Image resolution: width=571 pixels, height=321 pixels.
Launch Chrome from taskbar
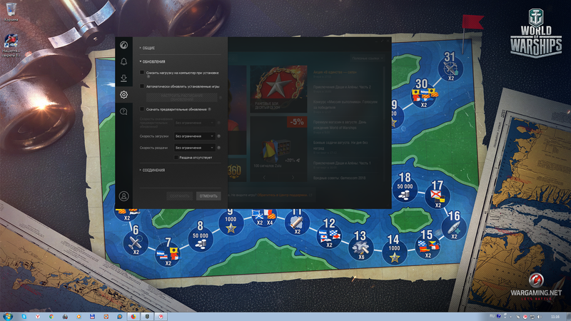click(x=51, y=317)
